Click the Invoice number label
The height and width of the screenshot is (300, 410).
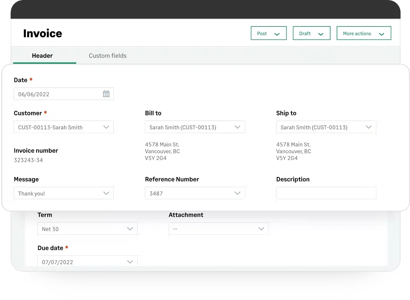tap(36, 151)
